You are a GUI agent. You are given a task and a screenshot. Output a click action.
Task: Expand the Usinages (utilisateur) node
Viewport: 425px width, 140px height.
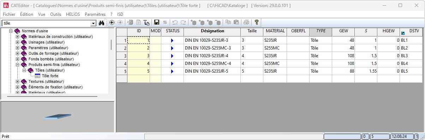point(18,42)
